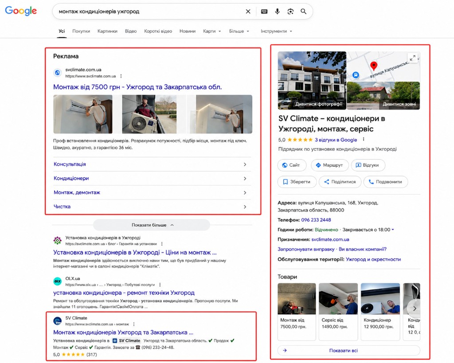Click Ви власник компанії? link
The width and height of the screenshot is (454, 363).
coord(363,249)
